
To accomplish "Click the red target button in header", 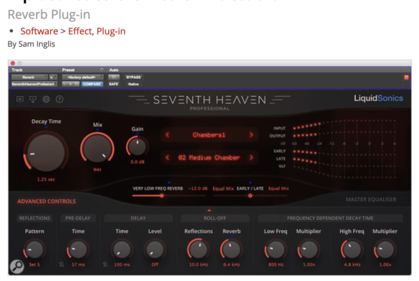I will (406, 77).
